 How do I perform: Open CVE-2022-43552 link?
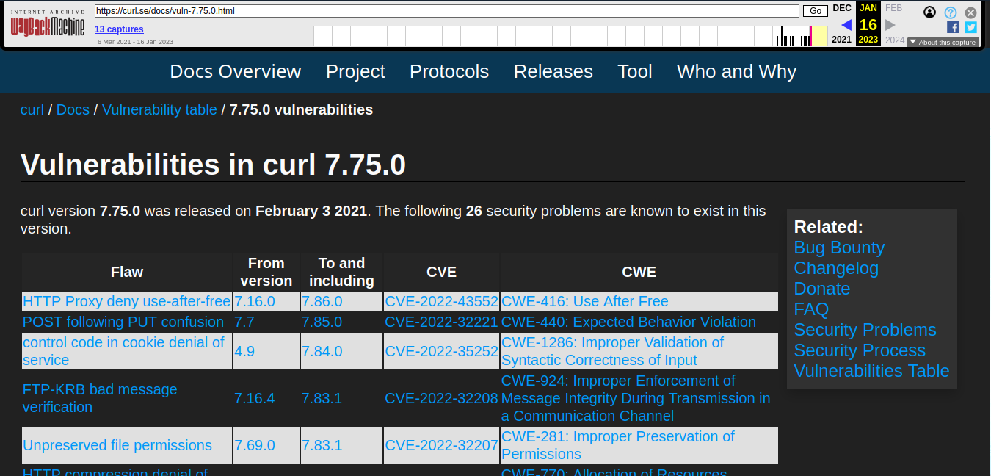pyautogui.click(x=442, y=301)
